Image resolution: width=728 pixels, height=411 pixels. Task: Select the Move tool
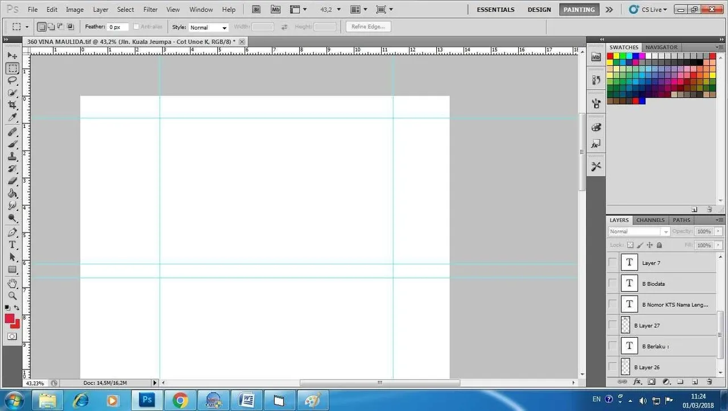click(x=12, y=56)
